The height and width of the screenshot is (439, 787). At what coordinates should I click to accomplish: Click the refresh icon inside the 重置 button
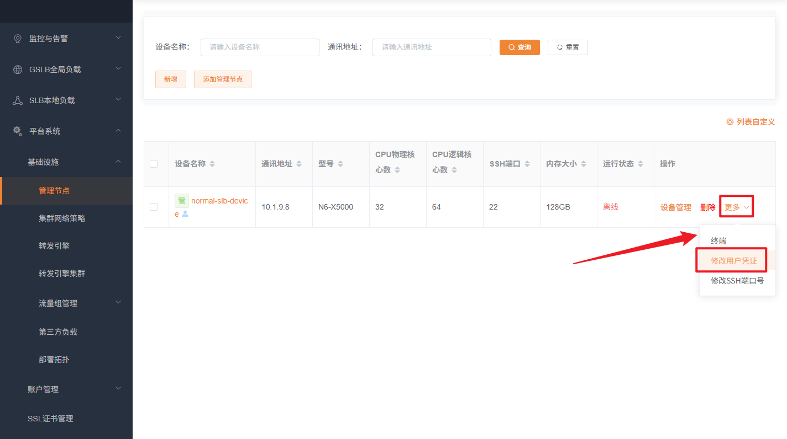(x=559, y=47)
